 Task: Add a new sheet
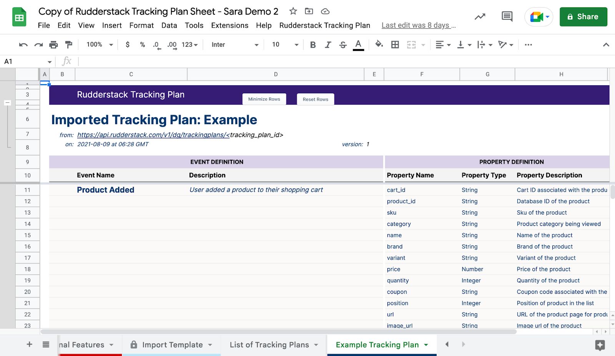[30, 344]
